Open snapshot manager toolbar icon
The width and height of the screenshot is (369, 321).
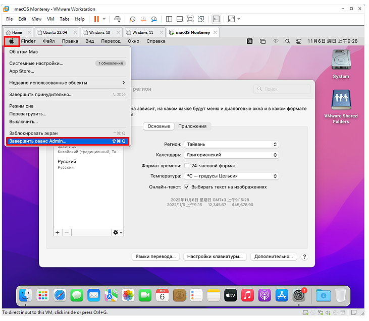(x=154, y=19)
